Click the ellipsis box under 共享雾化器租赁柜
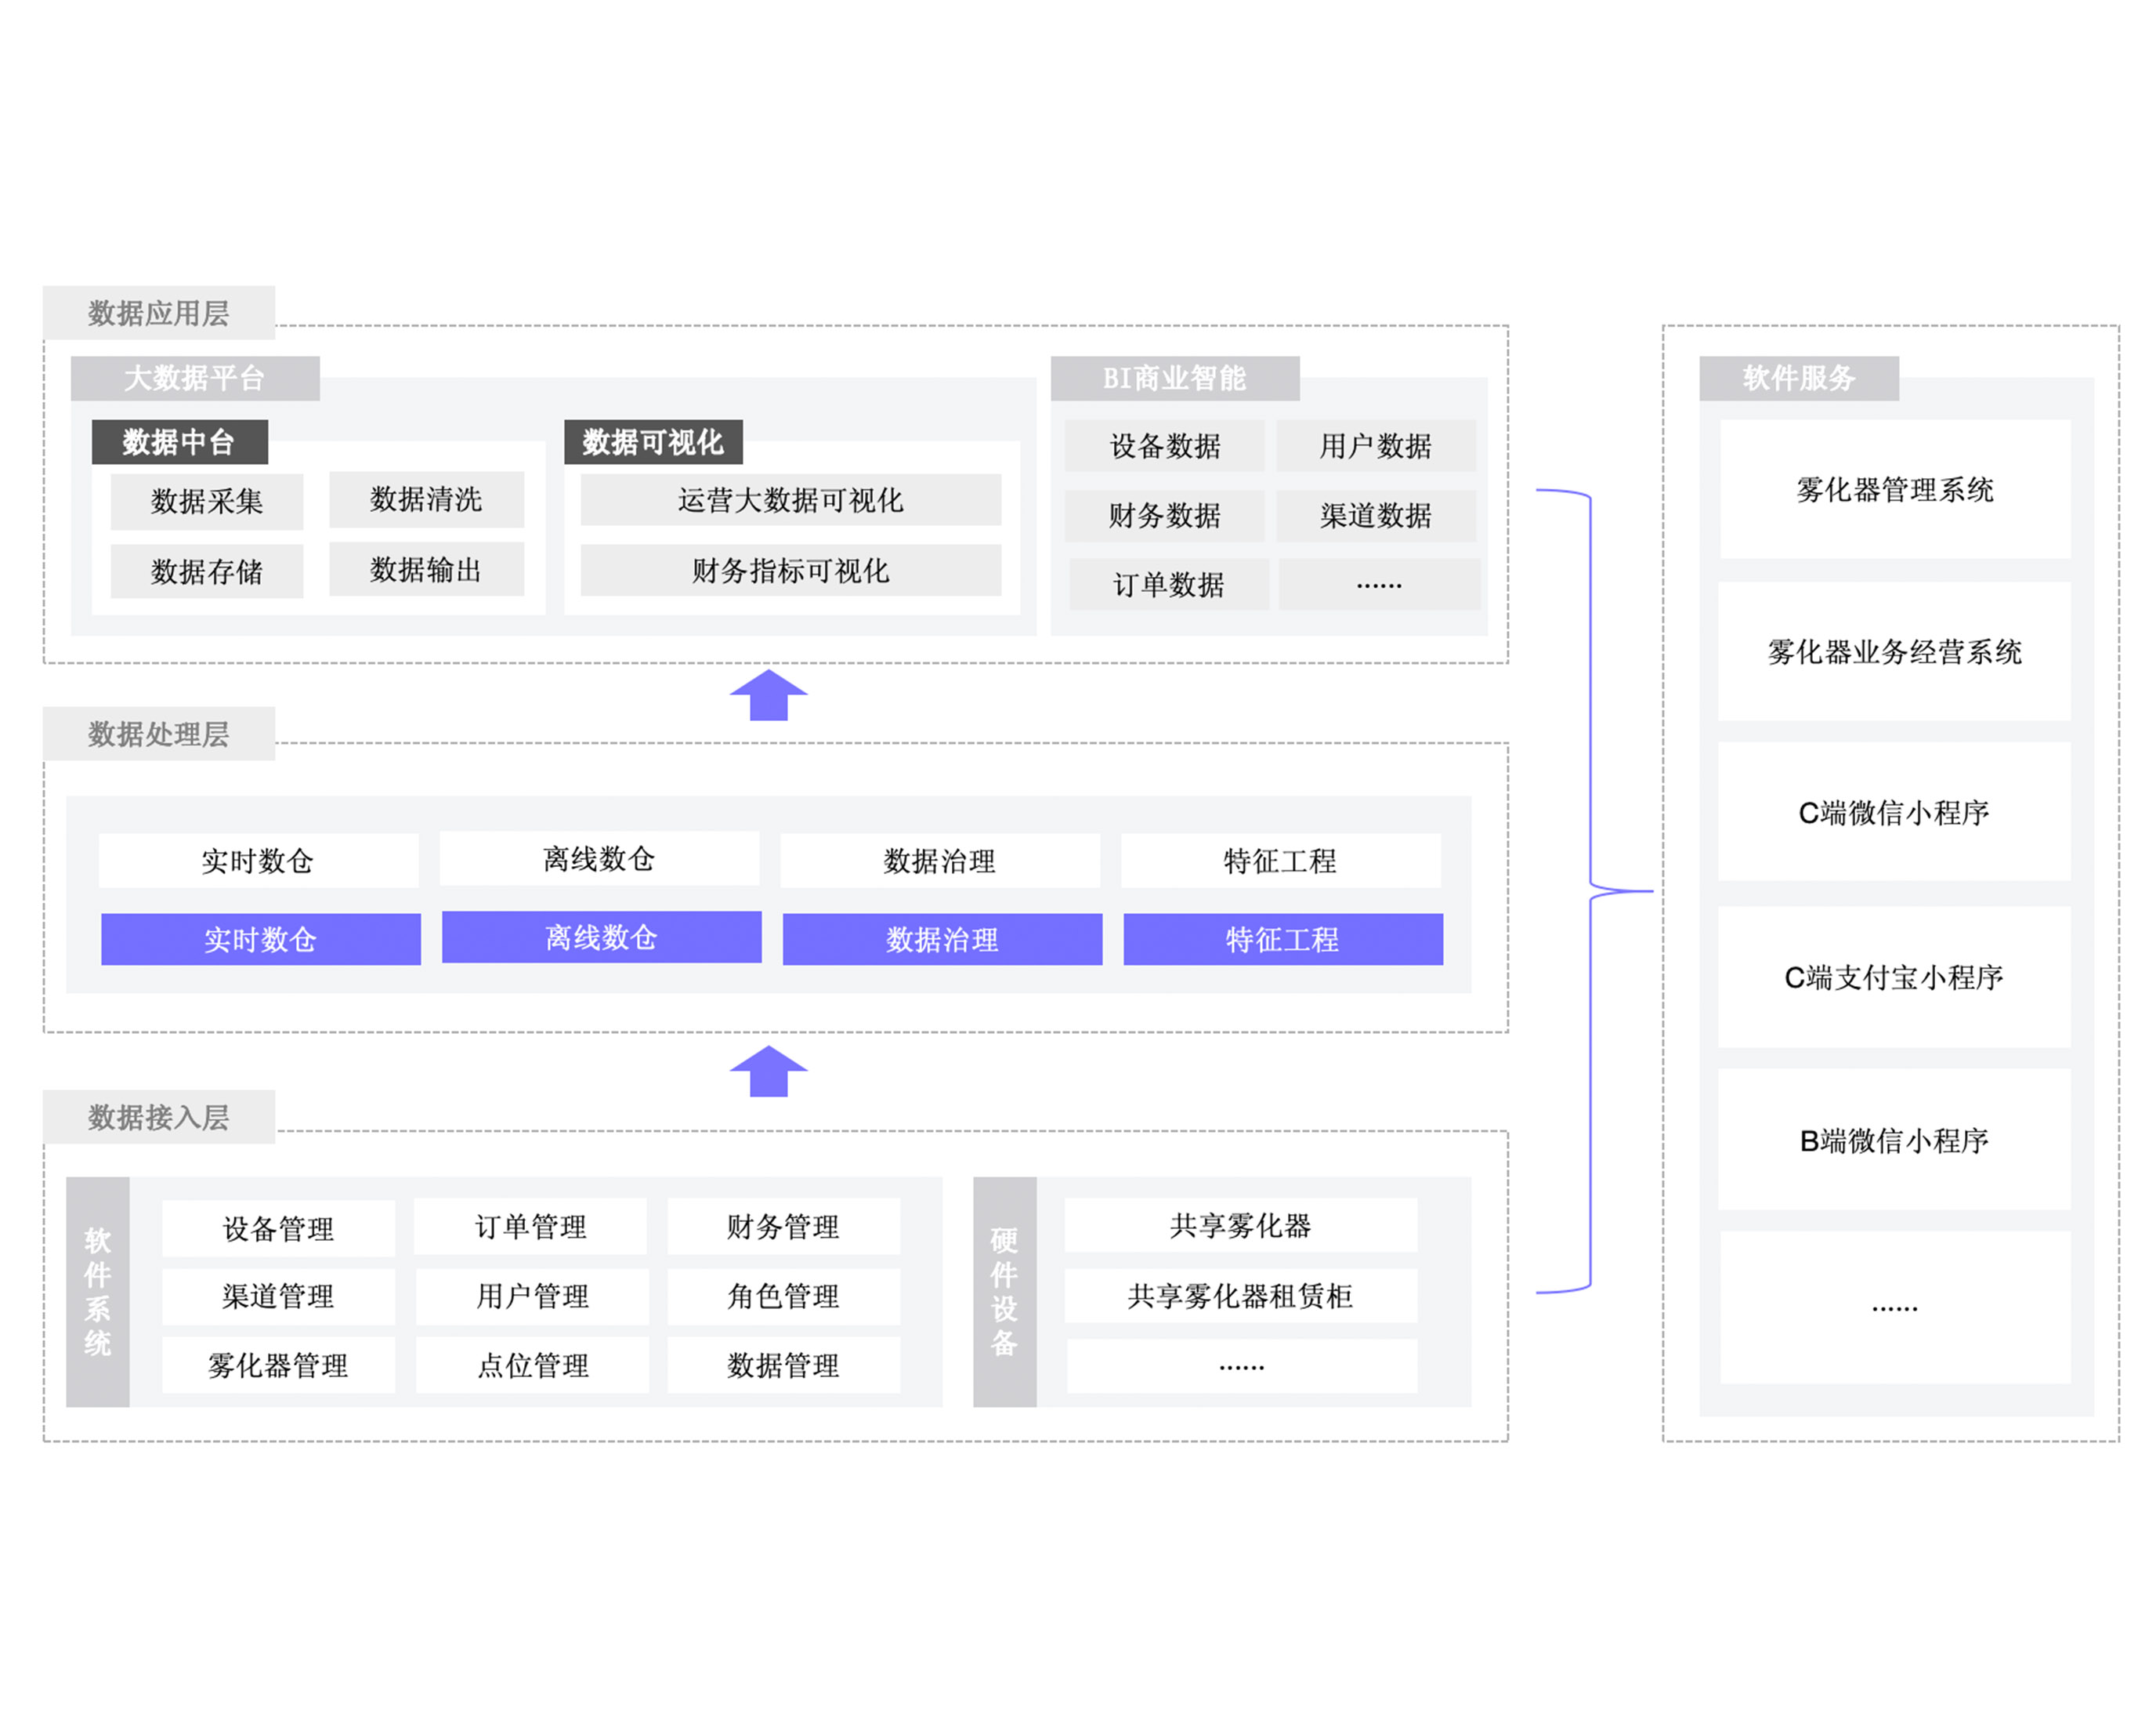The width and height of the screenshot is (2156, 1726). pyautogui.click(x=1242, y=1365)
